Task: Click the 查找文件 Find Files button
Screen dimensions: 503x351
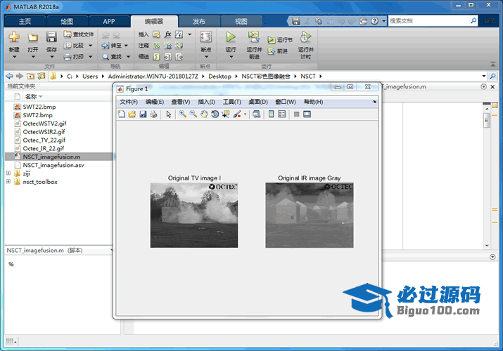Action: [78, 34]
